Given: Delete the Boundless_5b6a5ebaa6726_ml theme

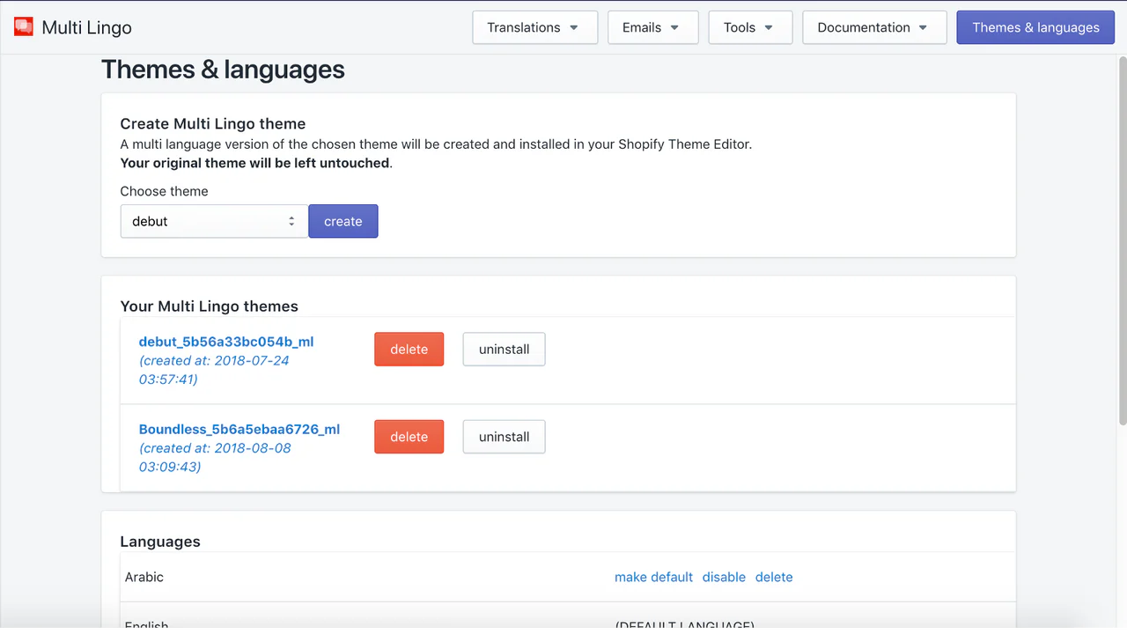Looking at the screenshot, I should [409, 437].
